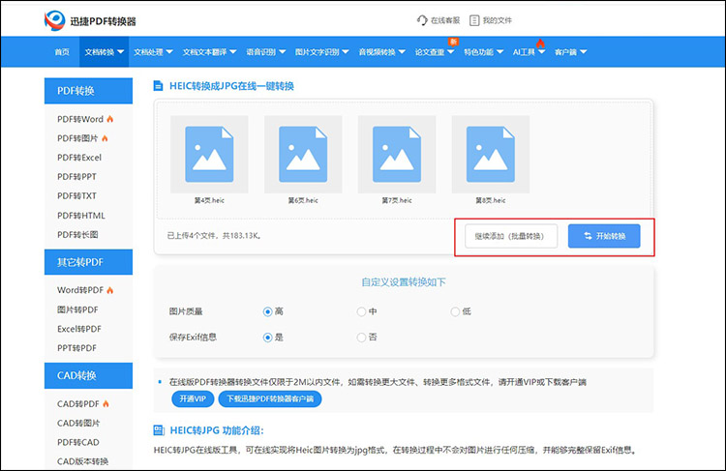Open CAD版本转换 in sidebar
This screenshot has height=471, width=726.
[83, 461]
